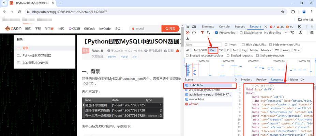Filter requests by JS
The width and height of the screenshot is (316, 136).
pos(228,50)
